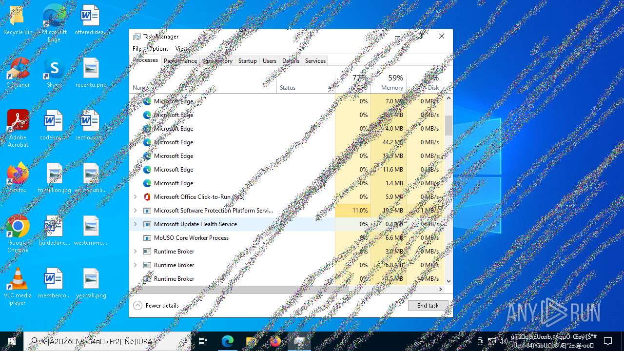
Task: Open File Explorer from taskbar
Action: pos(251,341)
